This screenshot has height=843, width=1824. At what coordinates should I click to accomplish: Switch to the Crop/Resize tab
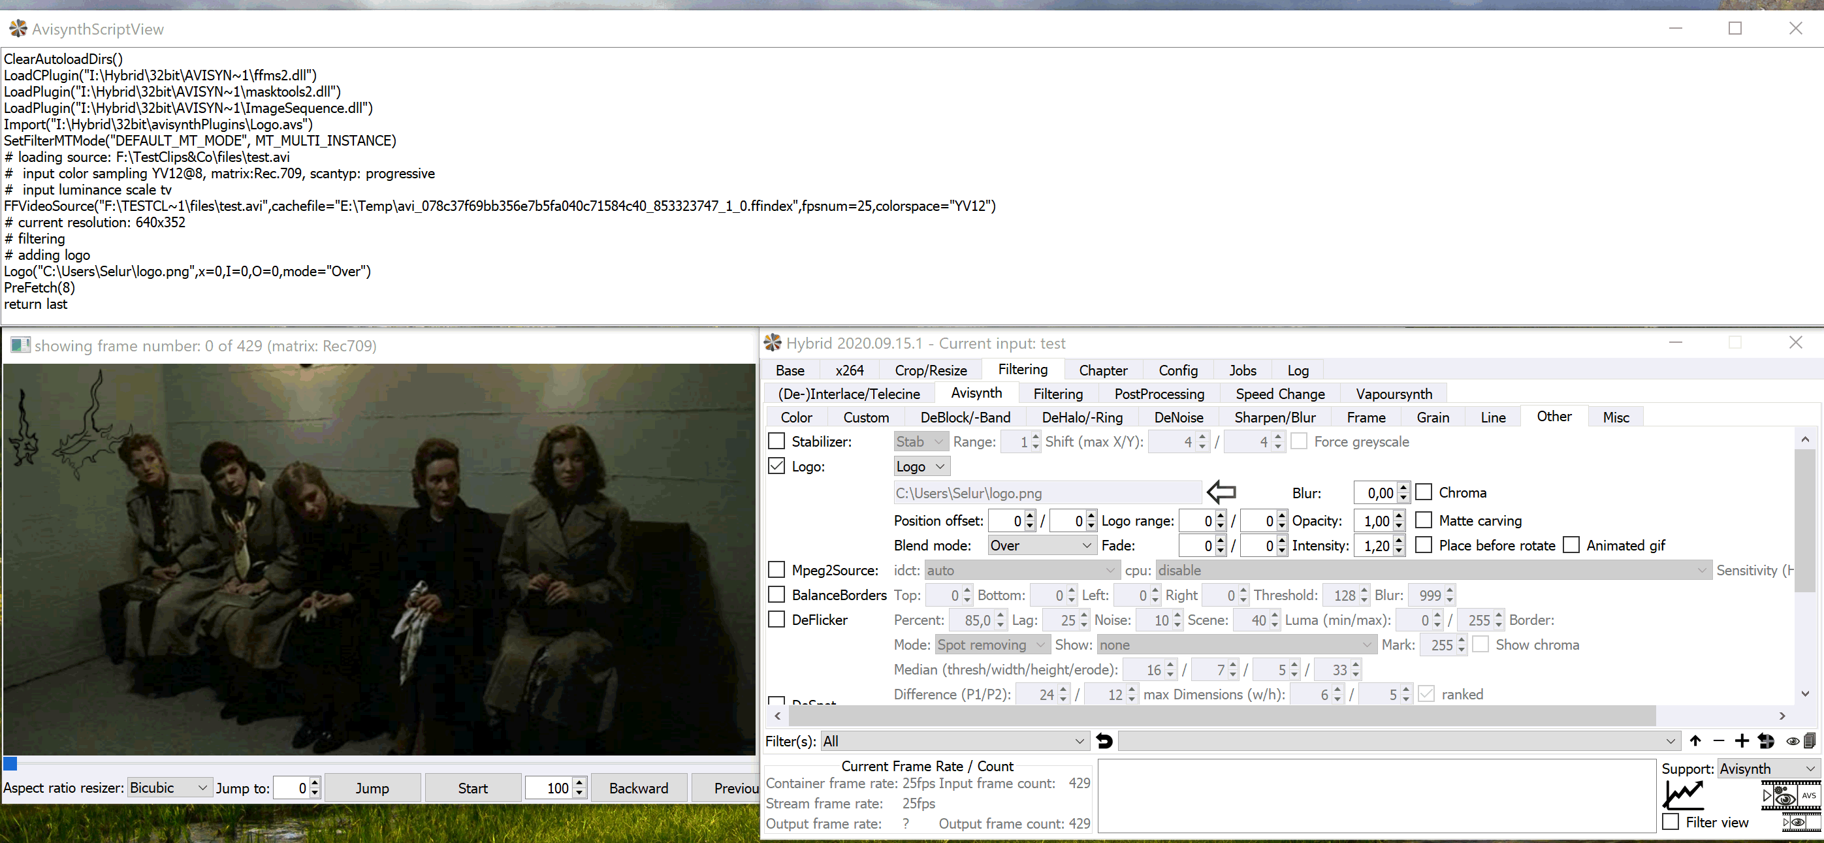pos(931,370)
